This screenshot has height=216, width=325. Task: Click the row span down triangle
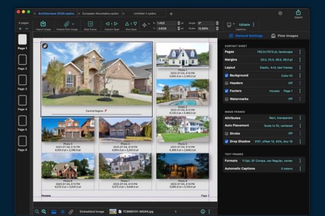(135, 24)
